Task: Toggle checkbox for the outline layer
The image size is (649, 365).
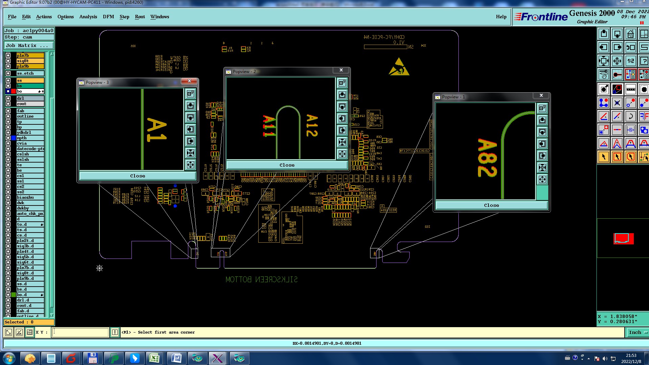Action: (8, 116)
